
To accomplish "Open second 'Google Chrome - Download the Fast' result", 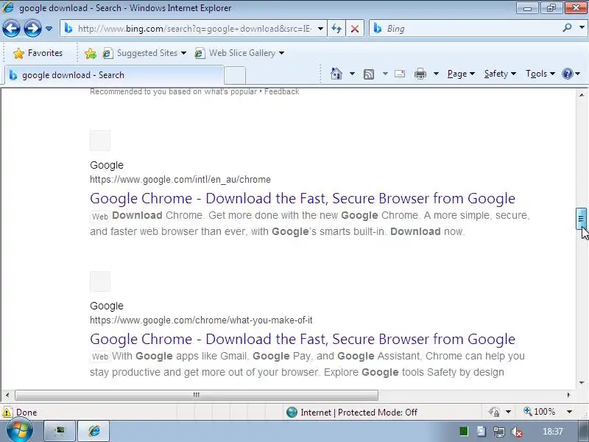I will click(x=303, y=339).
